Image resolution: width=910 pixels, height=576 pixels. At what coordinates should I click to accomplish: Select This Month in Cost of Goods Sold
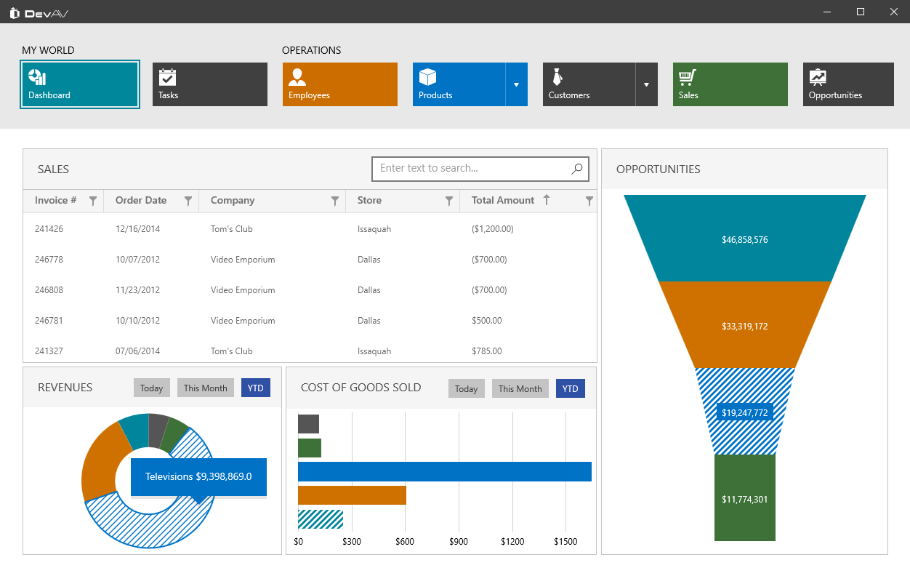point(520,388)
